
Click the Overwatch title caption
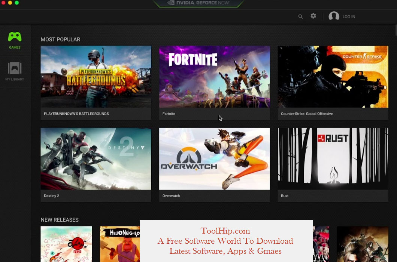[x=171, y=196]
